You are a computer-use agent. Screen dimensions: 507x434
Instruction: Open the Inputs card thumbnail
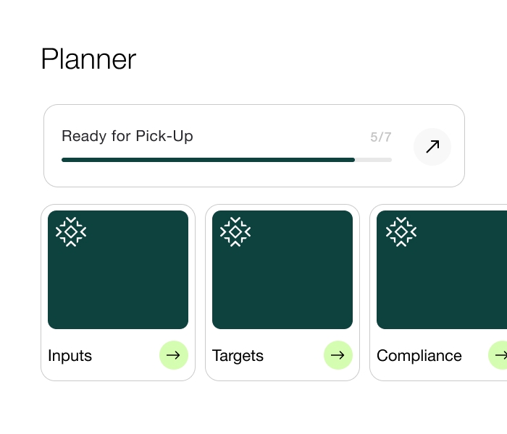(x=118, y=278)
